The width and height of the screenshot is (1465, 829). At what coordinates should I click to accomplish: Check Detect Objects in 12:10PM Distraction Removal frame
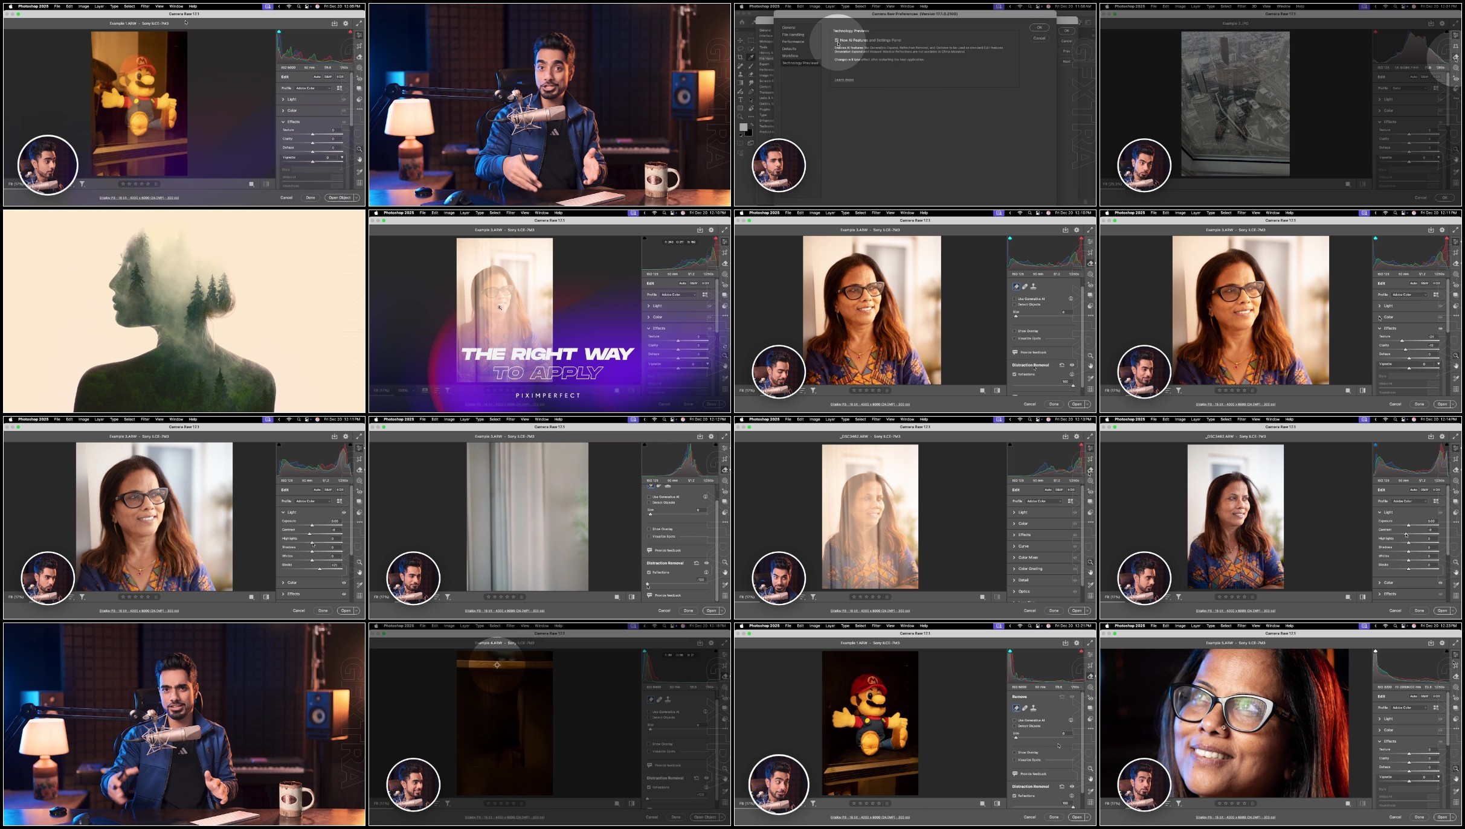(1014, 304)
